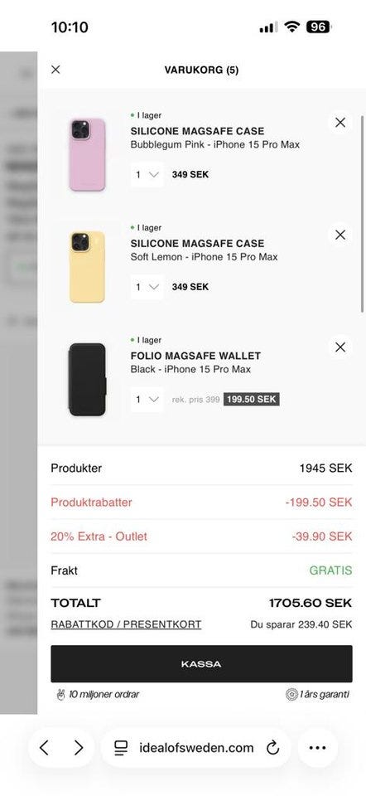This screenshot has height=796, width=366.
Task: Open Rabattkod / Presentkort link
Action: (126, 624)
